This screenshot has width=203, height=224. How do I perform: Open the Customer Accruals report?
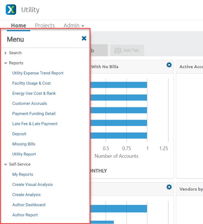(30, 104)
